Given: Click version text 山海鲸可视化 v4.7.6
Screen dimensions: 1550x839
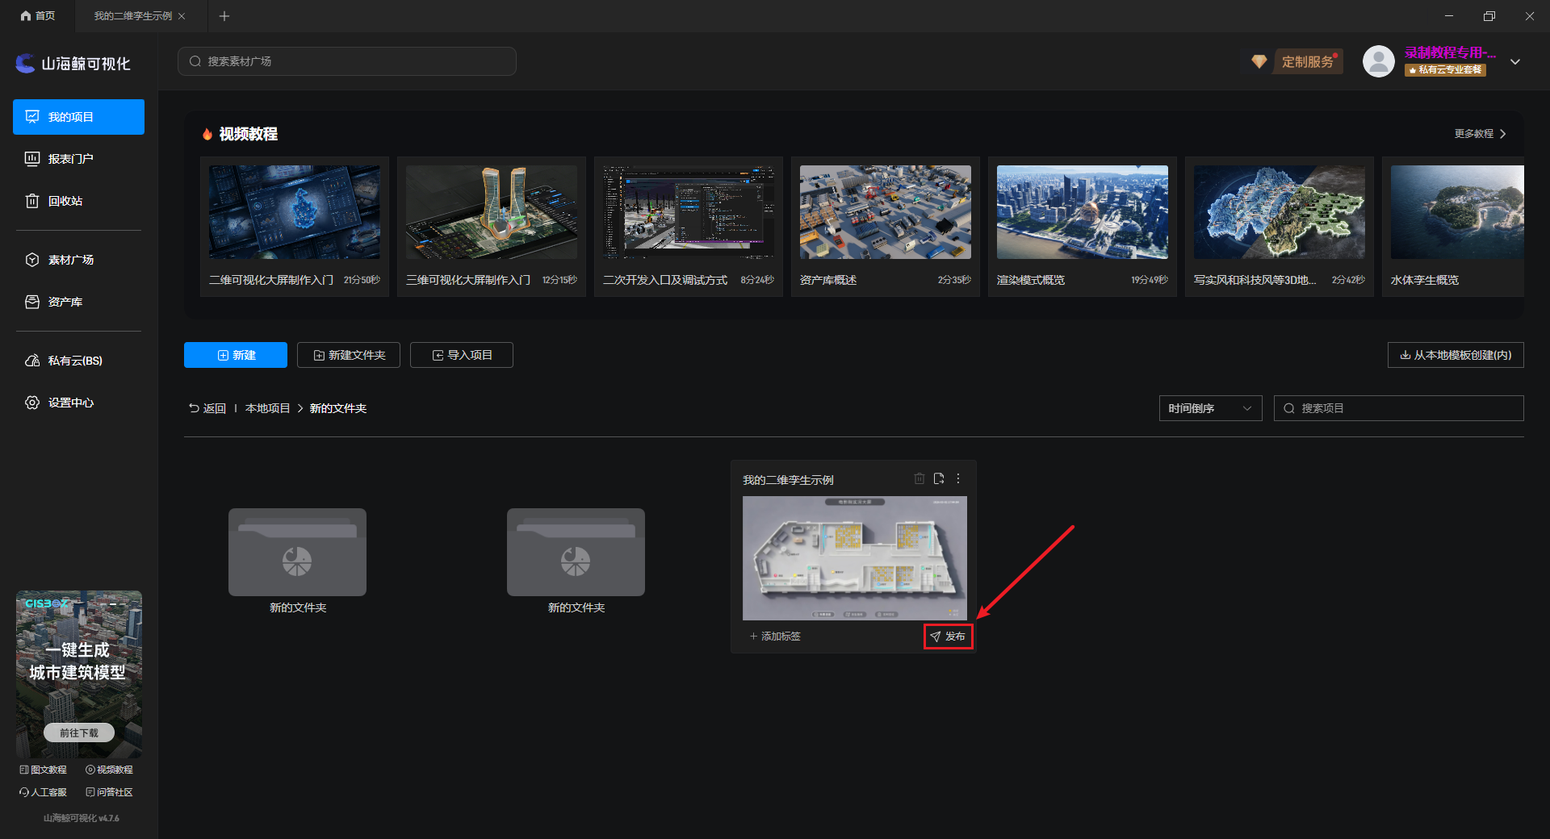Looking at the screenshot, I should (81, 818).
